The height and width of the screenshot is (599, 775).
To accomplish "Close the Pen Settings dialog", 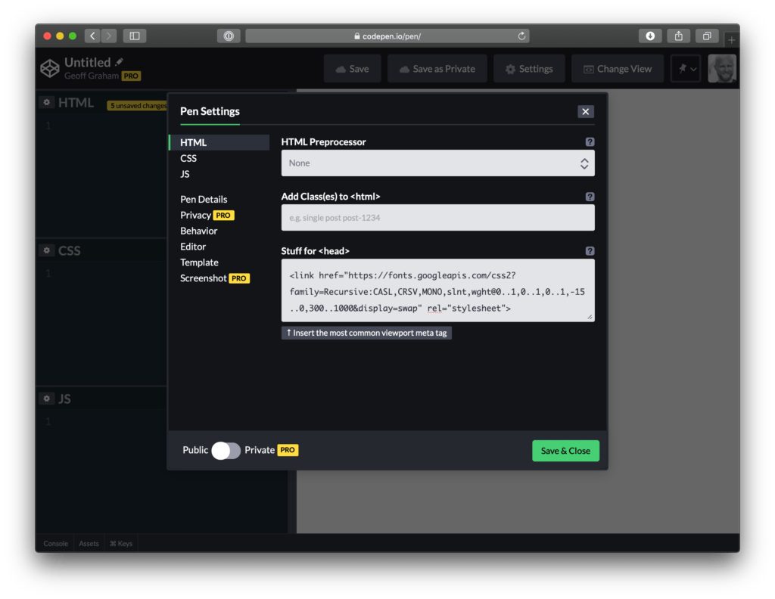I will click(x=585, y=112).
